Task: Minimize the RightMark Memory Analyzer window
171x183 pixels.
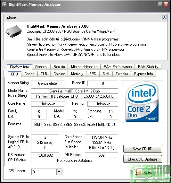Action: coord(160,4)
